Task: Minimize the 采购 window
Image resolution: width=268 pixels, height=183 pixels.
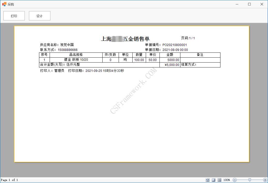Action: point(237,4)
